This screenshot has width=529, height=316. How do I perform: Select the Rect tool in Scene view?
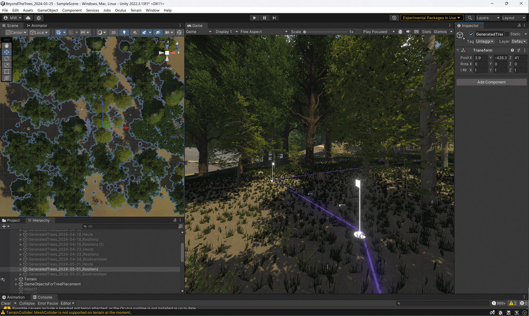[7, 72]
